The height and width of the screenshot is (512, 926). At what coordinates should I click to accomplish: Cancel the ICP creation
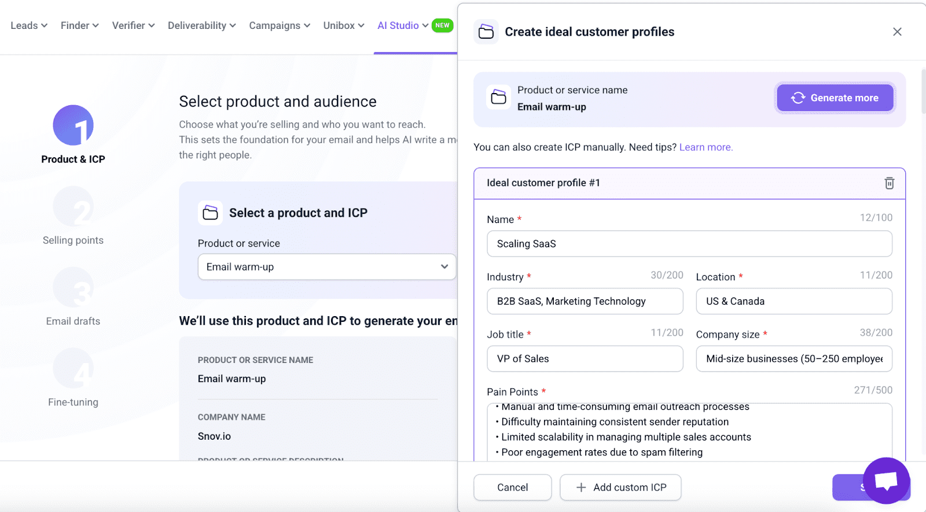(512, 487)
